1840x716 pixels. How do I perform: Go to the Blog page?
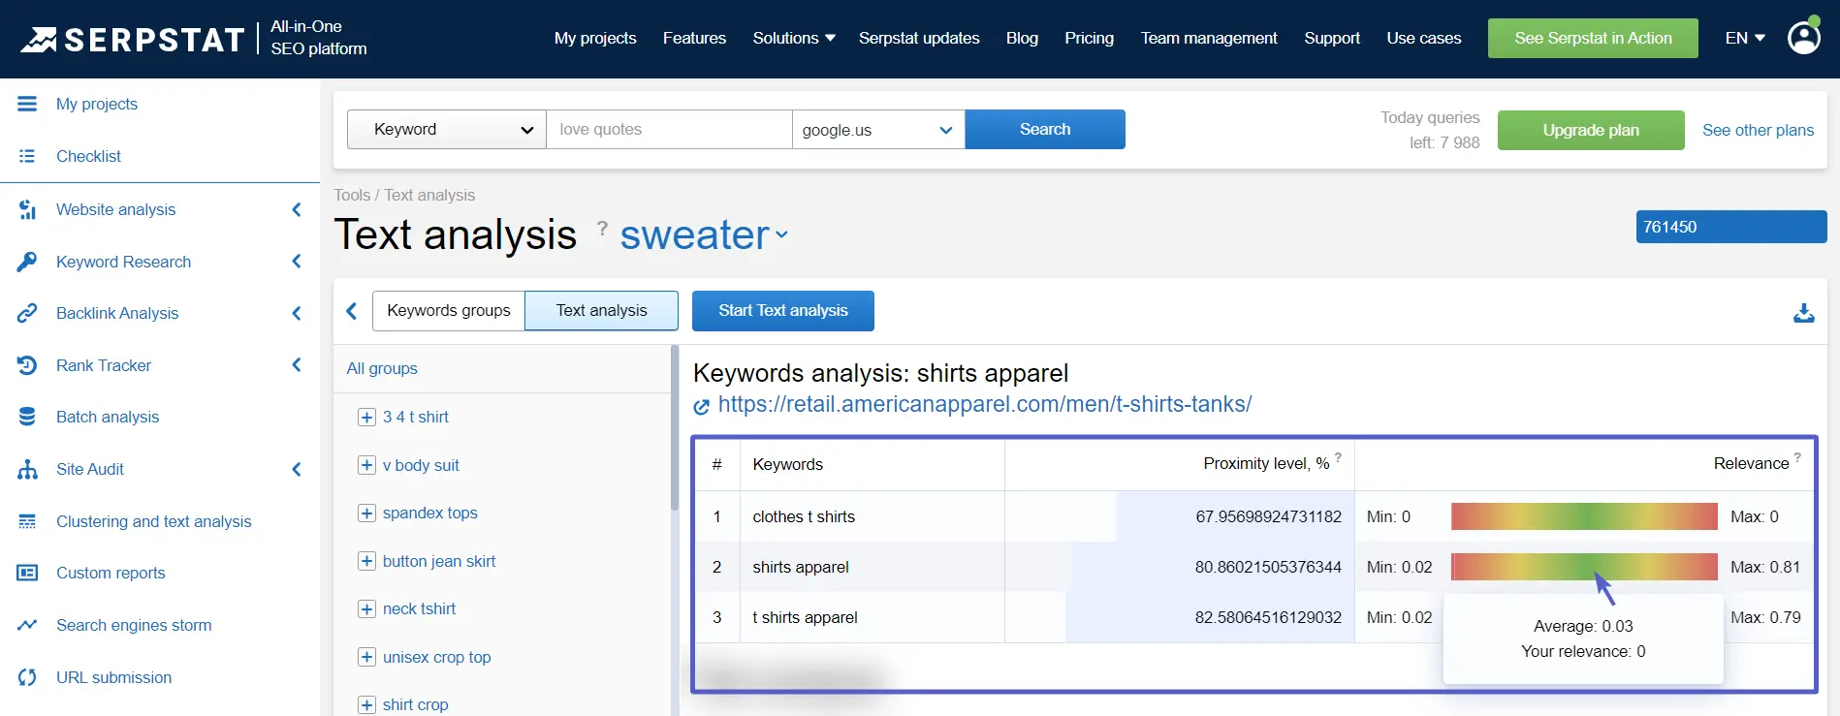[x=1022, y=38]
